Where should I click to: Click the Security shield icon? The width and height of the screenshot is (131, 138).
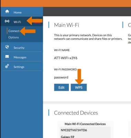(x=7, y=47)
